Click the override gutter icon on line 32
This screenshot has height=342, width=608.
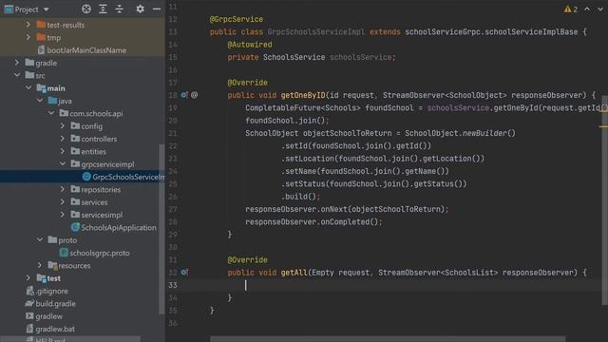(184, 273)
